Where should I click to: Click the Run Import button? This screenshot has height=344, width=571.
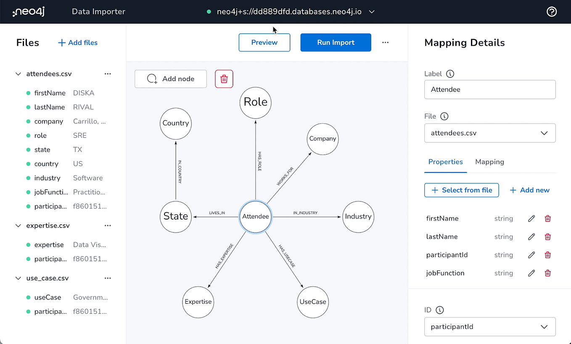tap(336, 42)
